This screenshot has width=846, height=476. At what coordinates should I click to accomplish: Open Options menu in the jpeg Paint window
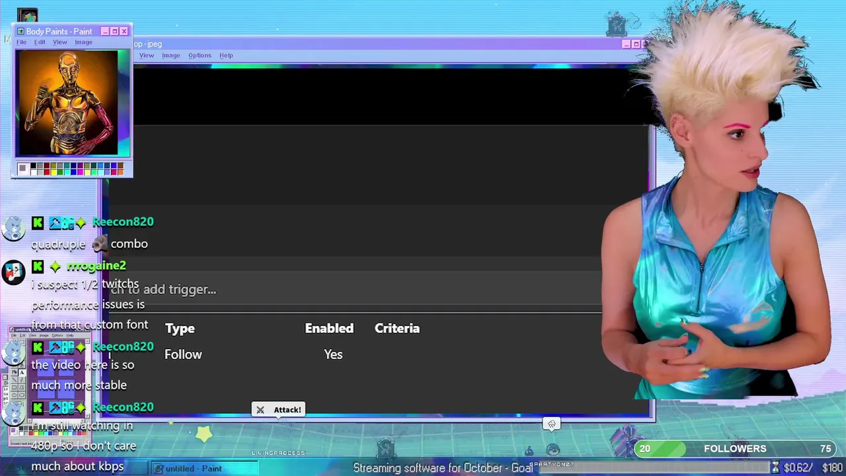(x=200, y=56)
